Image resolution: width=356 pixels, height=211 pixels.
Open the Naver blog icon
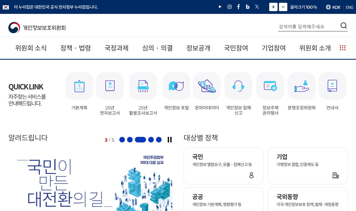click(248, 7)
